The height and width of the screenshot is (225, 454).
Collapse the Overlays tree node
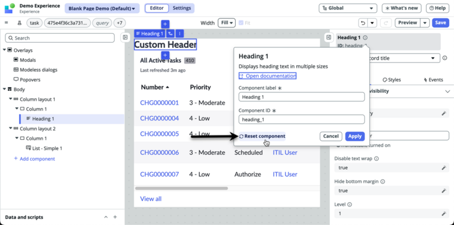(x=4, y=50)
